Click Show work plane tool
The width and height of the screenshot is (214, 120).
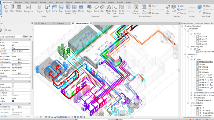coord(207,6)
